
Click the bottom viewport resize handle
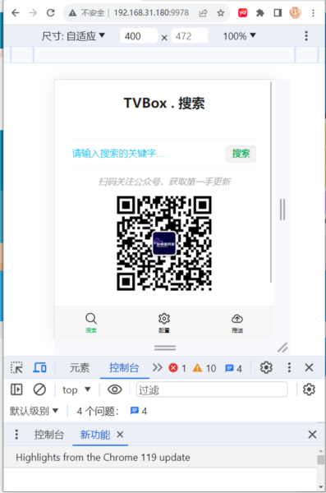tap(165, 348)
